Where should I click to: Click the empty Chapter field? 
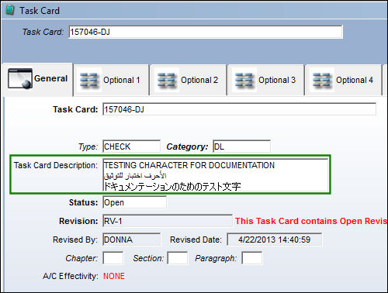(x=113, y=258)
